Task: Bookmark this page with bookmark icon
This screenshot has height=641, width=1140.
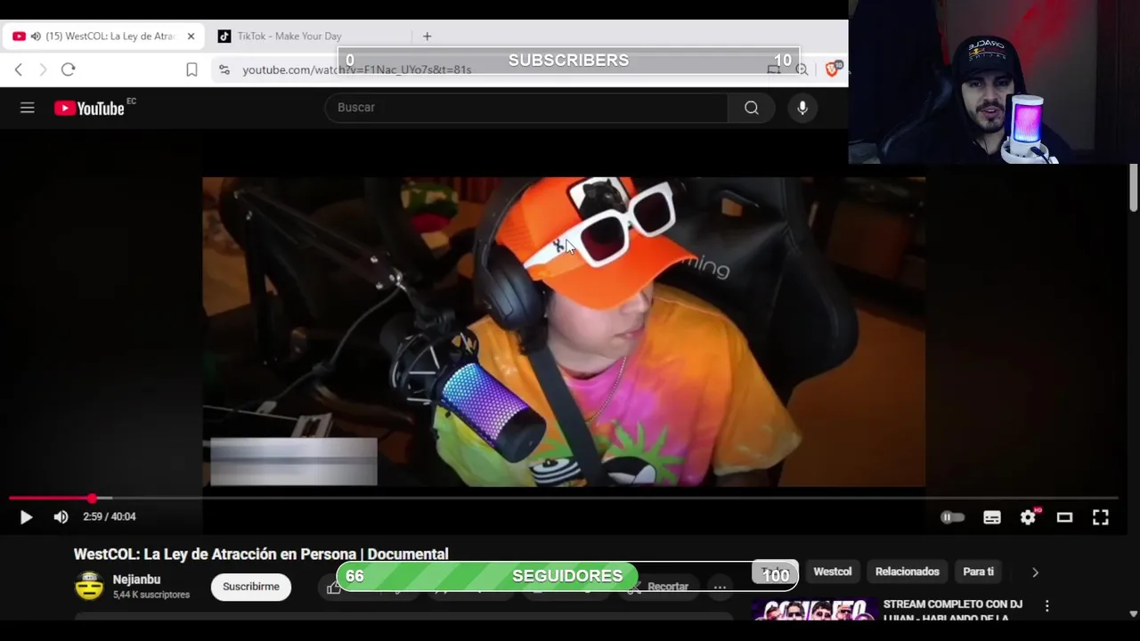Action: click(191, 69)
